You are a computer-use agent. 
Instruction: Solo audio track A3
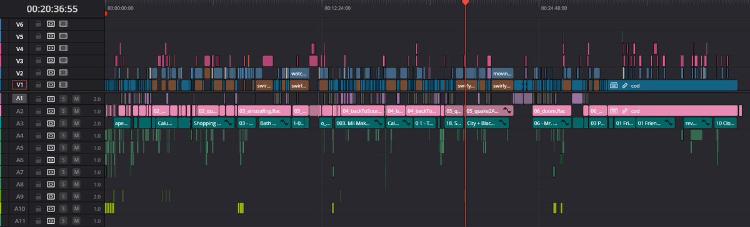click(64, 123)
